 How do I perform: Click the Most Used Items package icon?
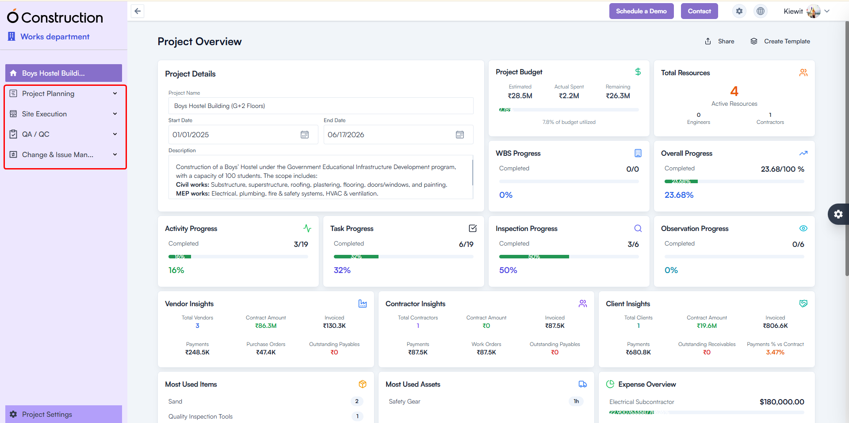click(363, 384)
